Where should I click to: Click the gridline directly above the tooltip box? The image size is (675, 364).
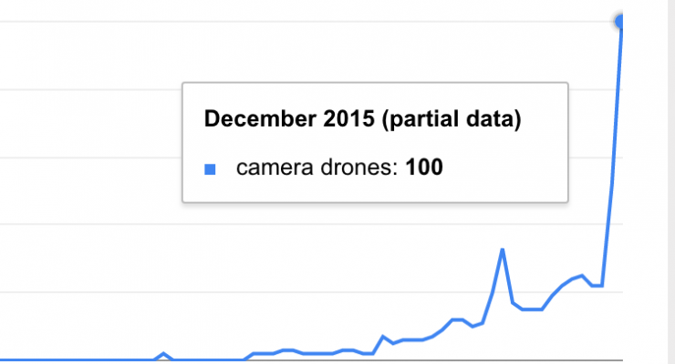point(375,21)
